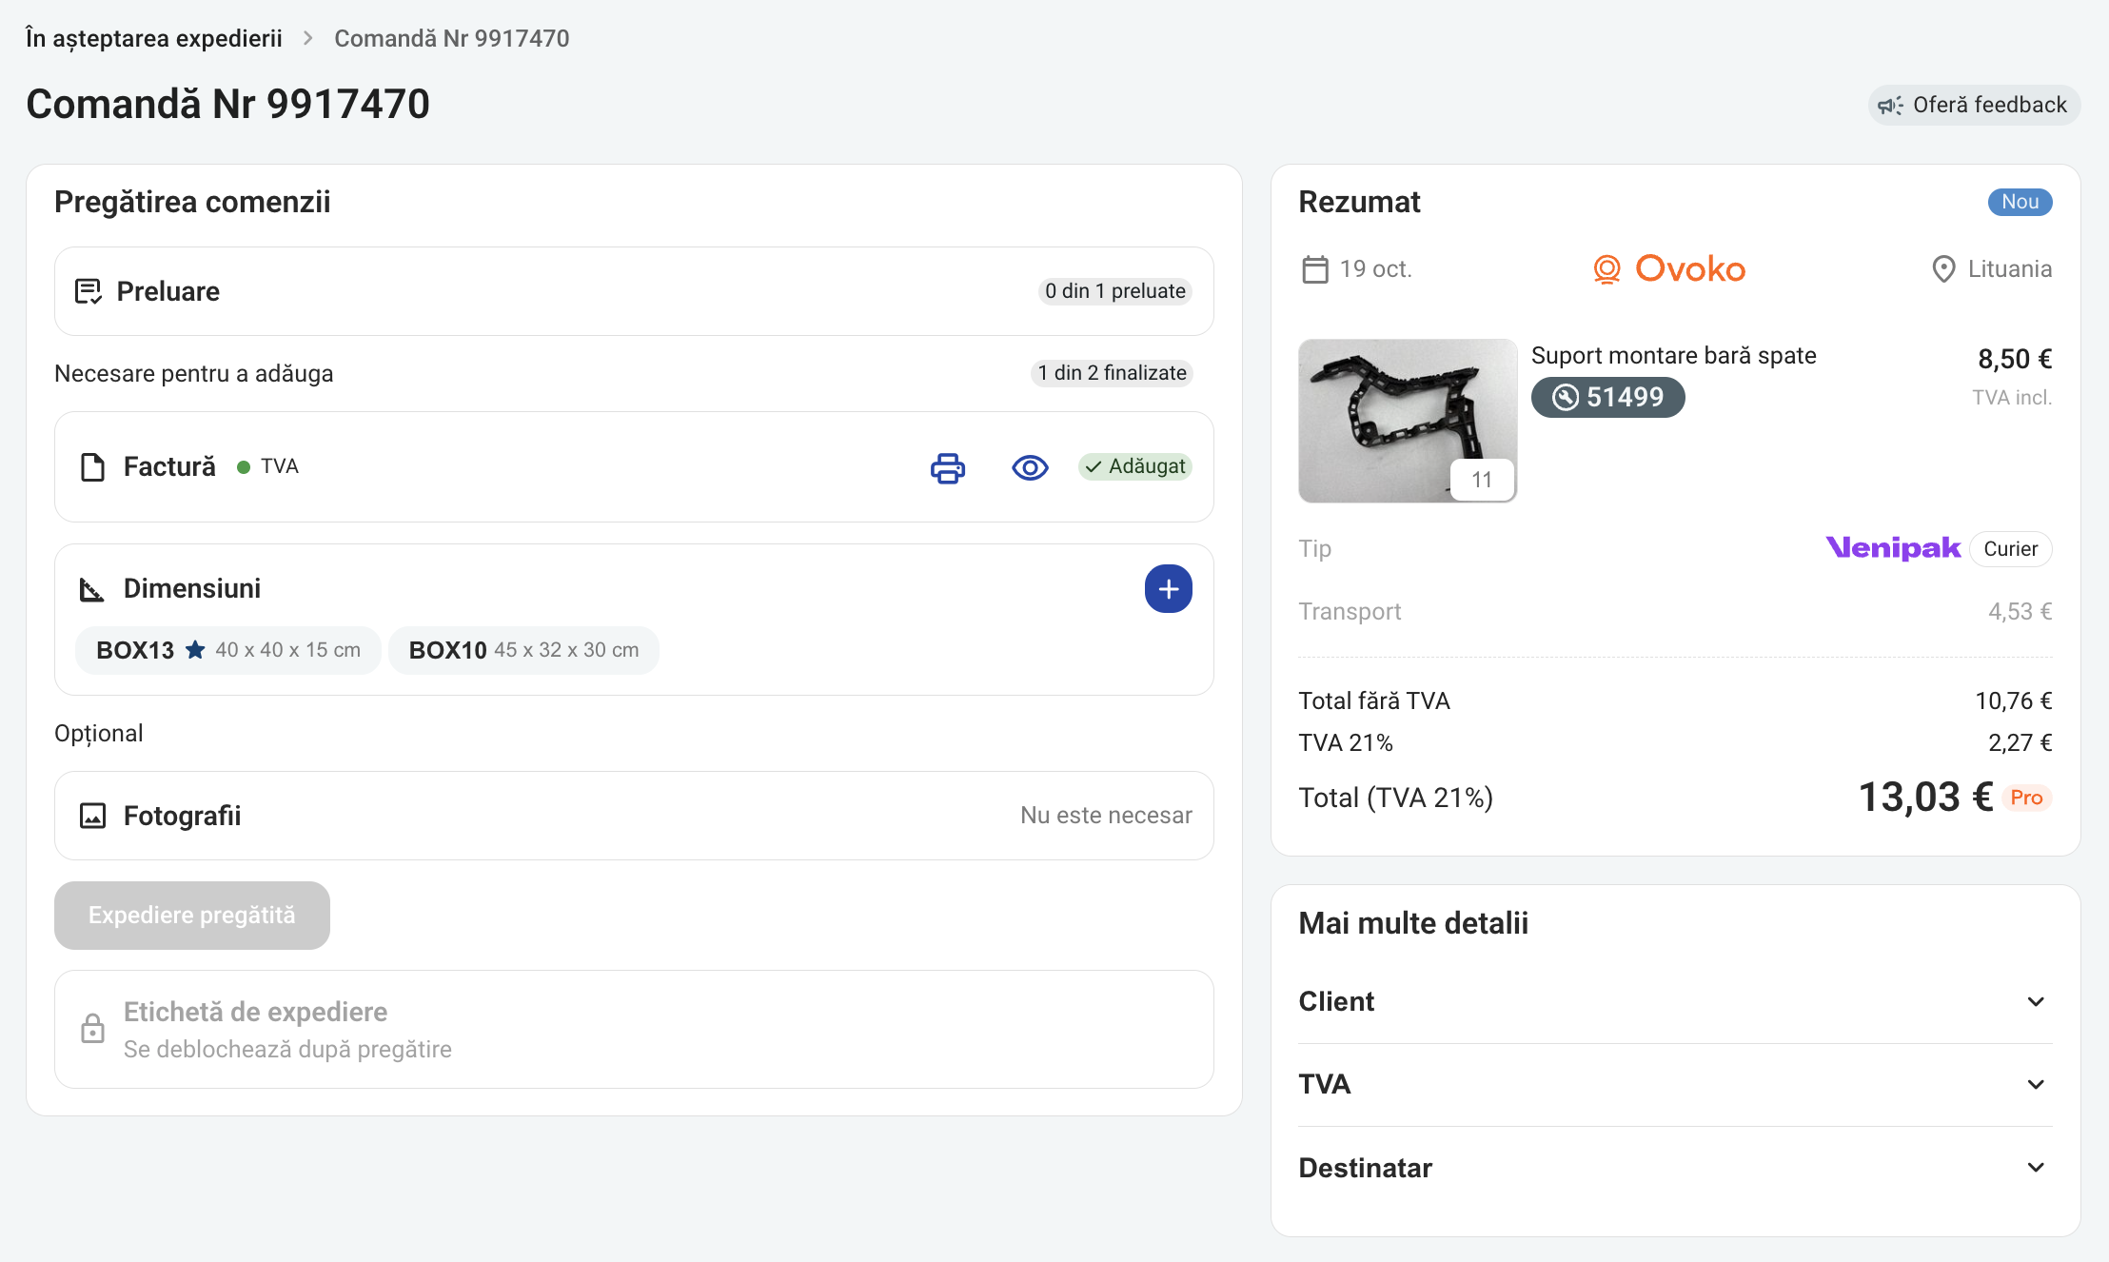This screenshot has width=2109, height=1262.
Task: Click the Preluare checklist icon
Action: (x=89, y=291)
